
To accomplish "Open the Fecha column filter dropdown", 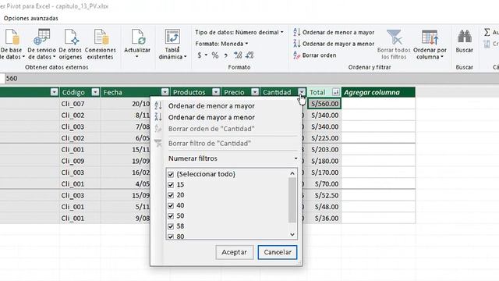I will [x=165, y=92].
